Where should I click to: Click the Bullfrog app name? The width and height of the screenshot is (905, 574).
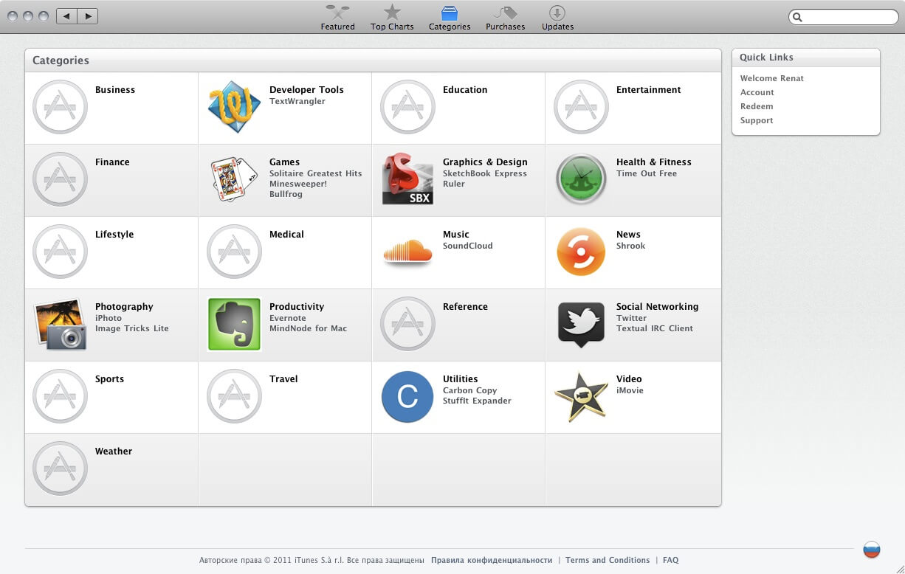286,194
